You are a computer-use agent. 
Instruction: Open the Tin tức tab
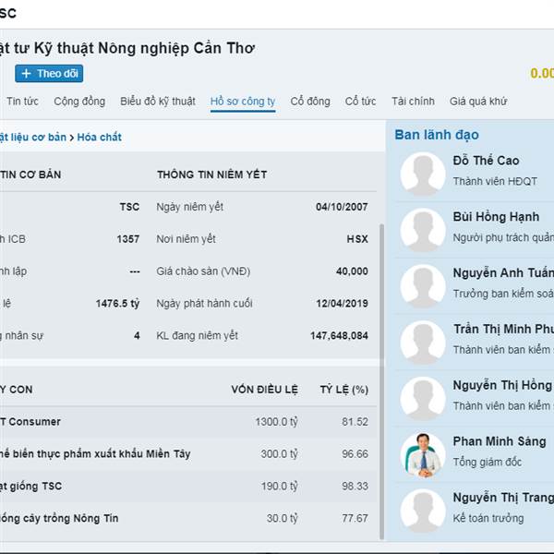coord(22,102)
